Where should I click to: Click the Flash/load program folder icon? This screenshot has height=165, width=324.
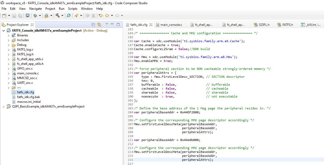click(47, 16)
